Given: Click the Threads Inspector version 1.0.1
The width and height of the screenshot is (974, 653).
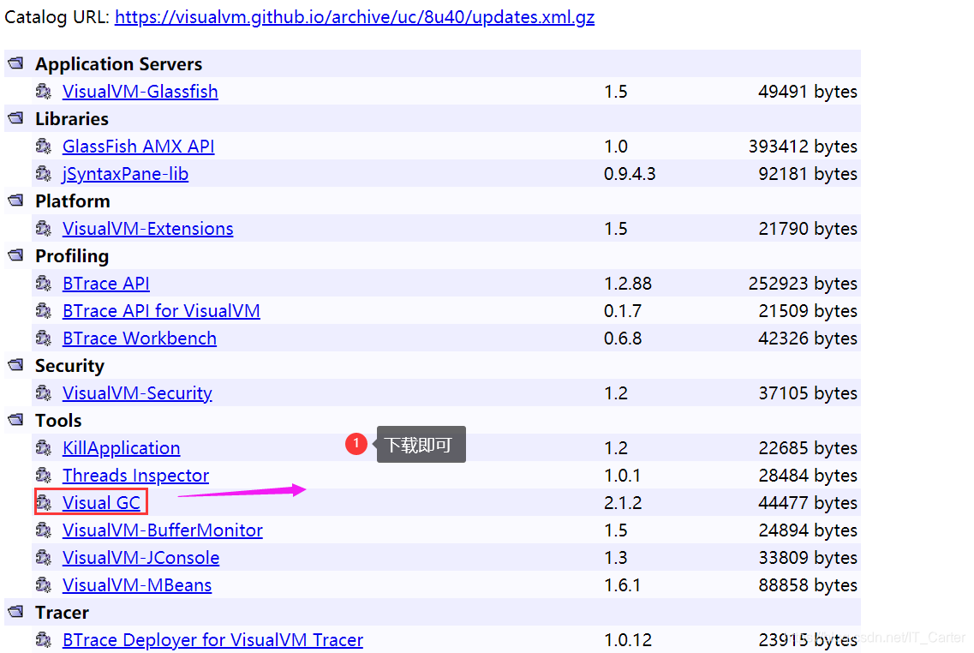Looking at the screenshot, I should pyautogui.click(x=623, y=476).
